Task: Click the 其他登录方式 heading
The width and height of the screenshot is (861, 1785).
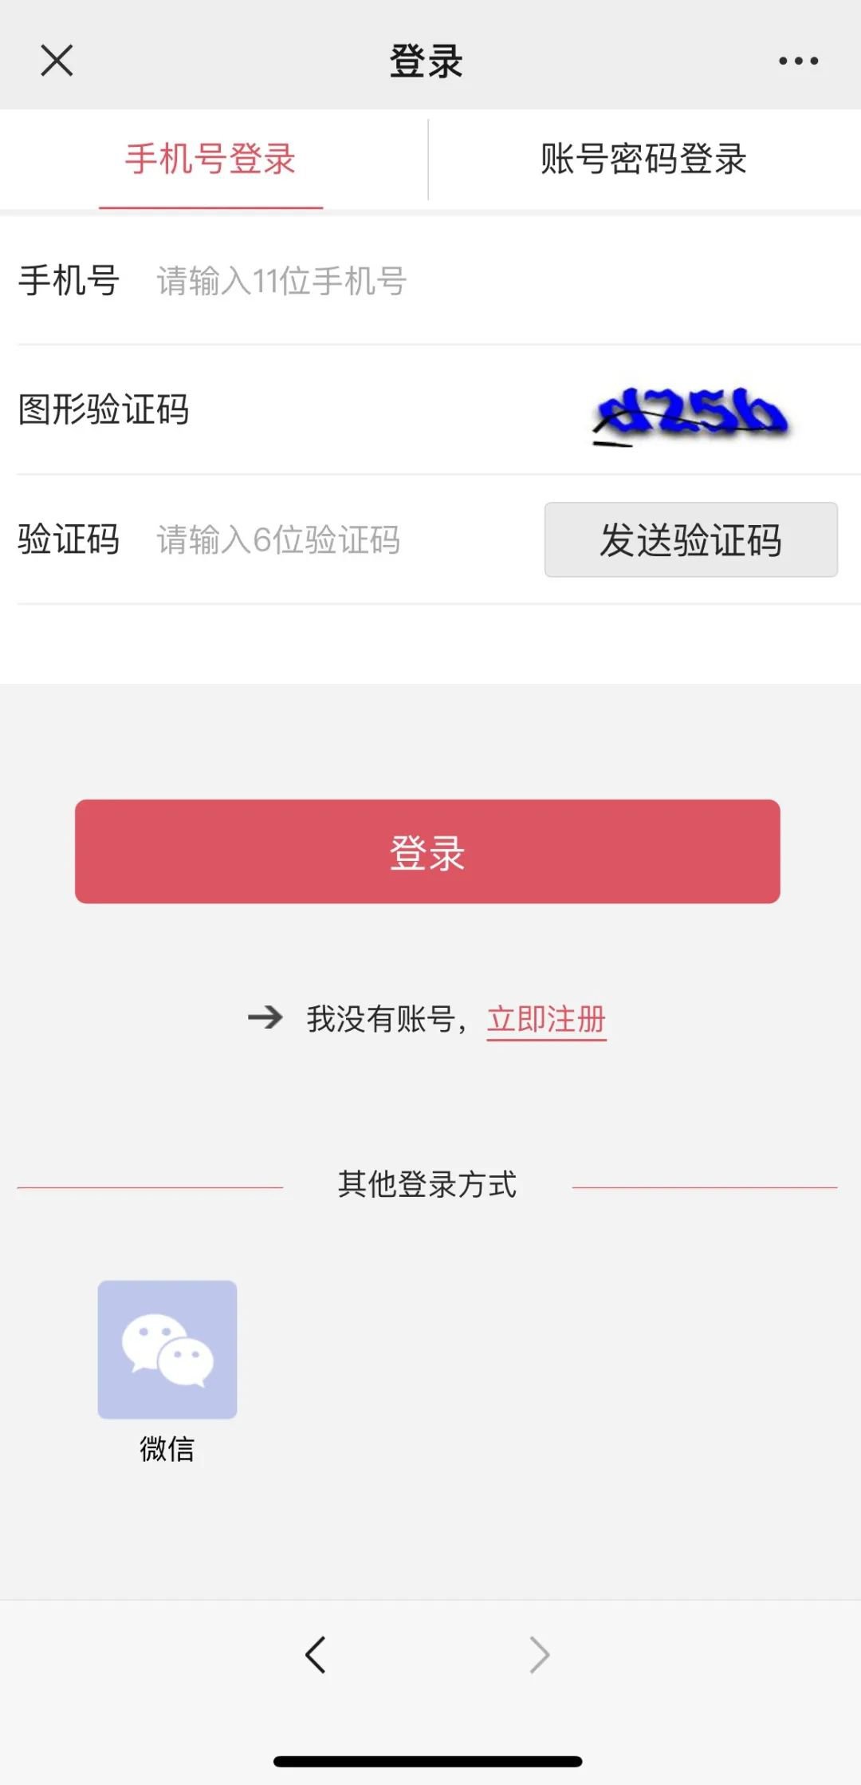Action: coord(427,1184)
